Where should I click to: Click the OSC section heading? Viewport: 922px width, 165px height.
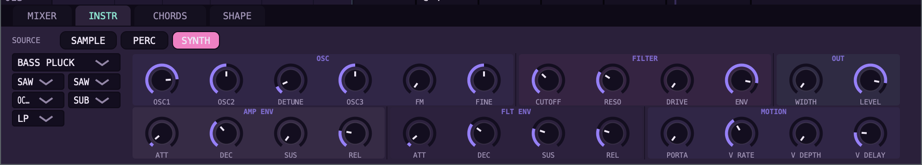click(323, 59)
